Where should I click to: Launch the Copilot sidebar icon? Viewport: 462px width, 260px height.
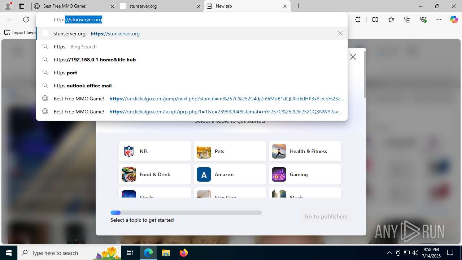[x=454, y=19]
